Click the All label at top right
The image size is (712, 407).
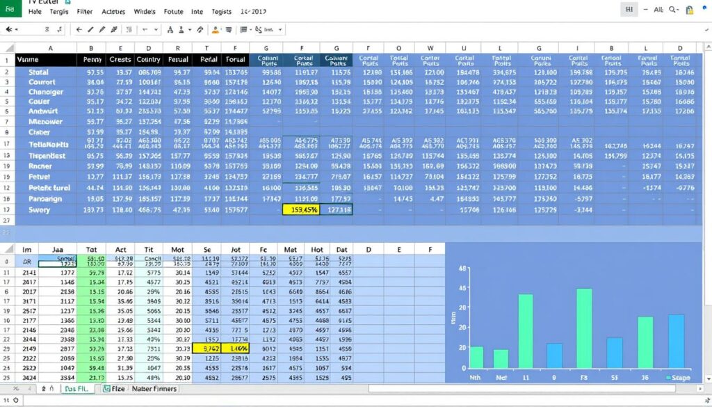658,10
